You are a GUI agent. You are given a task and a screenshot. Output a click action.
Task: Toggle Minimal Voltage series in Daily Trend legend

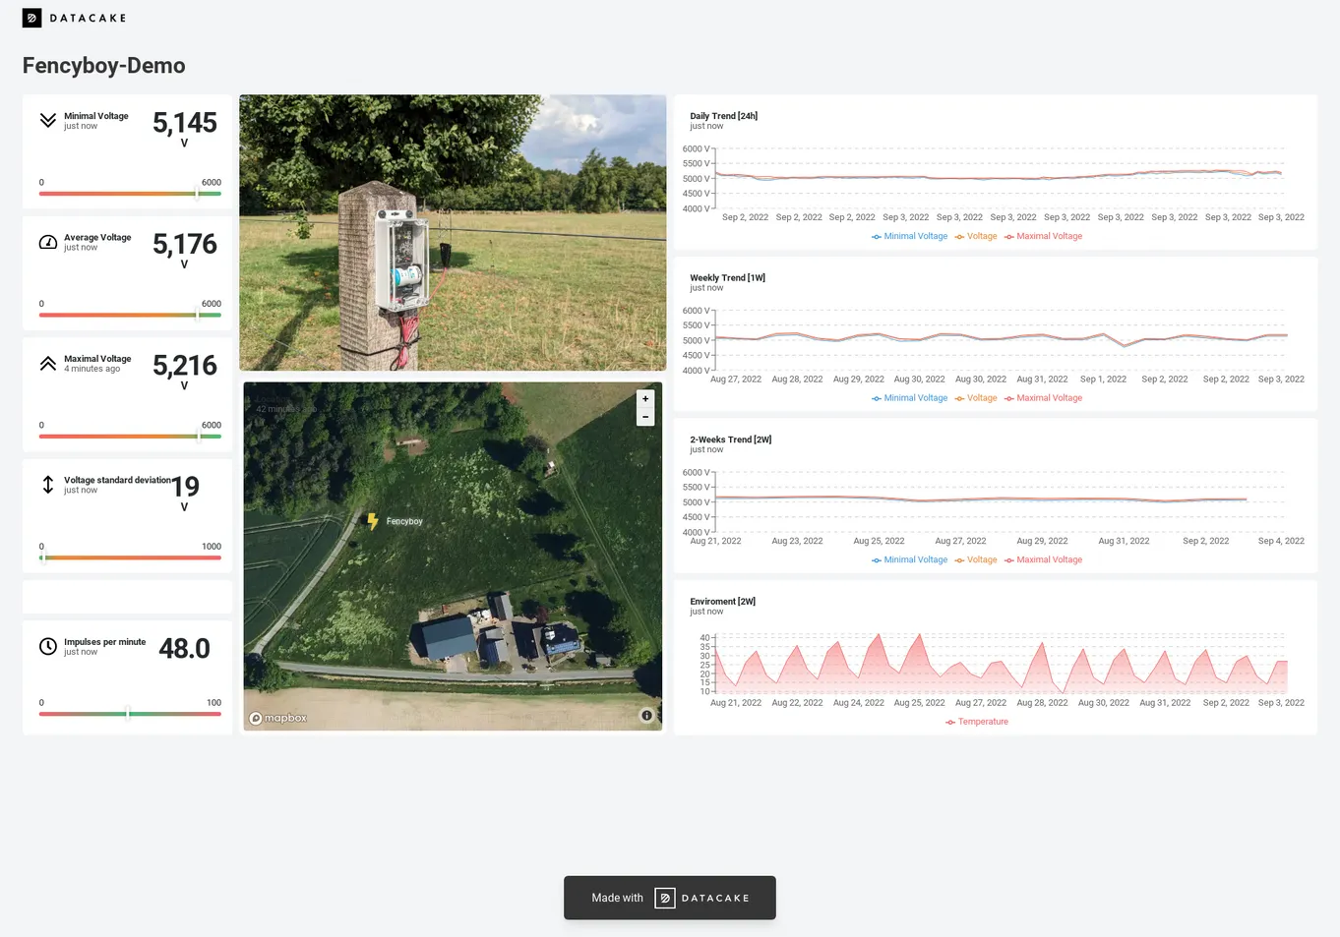pyautogui.click(x=910, y=236)
